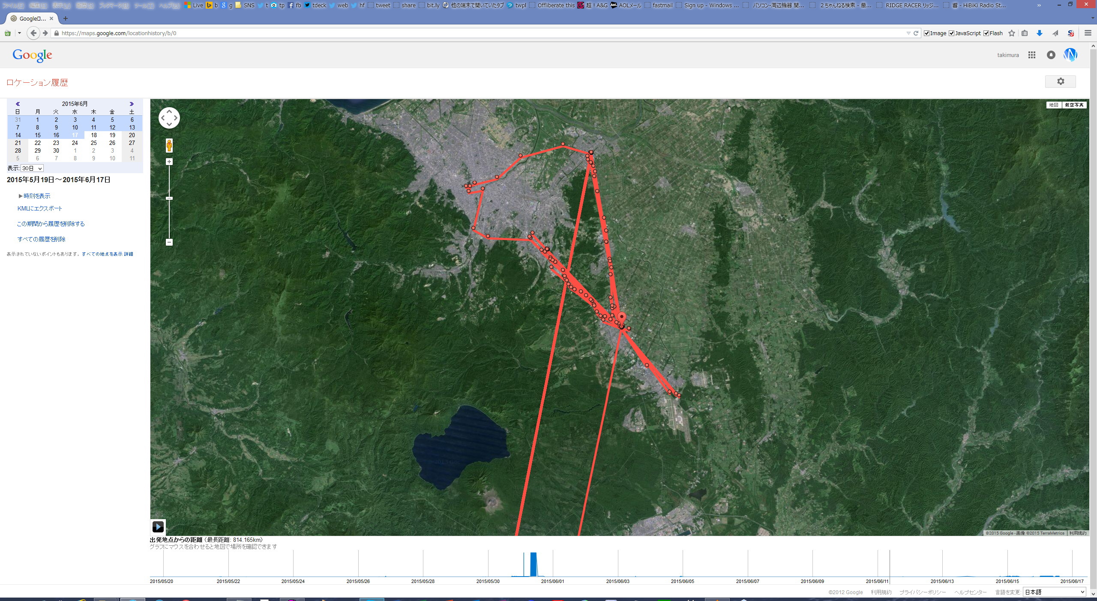This screenshot has height=601, width=1097.
Task: Toggle the JavaScript checkbox
Action: [x=952, y=33]
